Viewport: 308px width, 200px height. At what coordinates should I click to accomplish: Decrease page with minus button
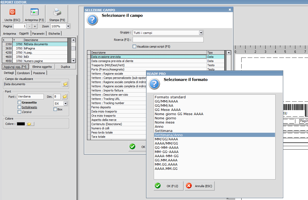pyautogui.click(x=30, y=26)
